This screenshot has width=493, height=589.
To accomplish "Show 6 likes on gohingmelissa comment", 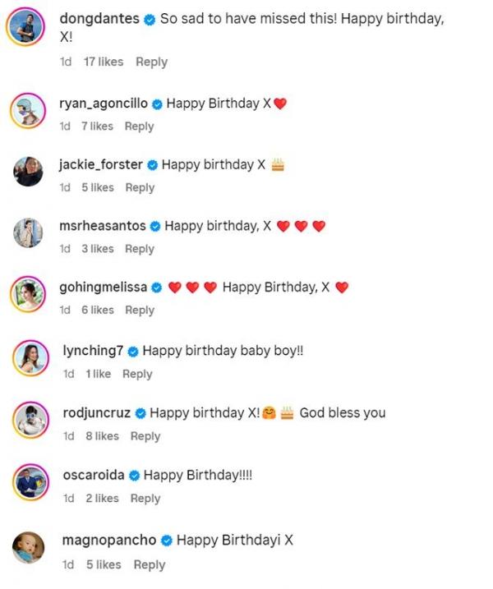I will 97,310.
